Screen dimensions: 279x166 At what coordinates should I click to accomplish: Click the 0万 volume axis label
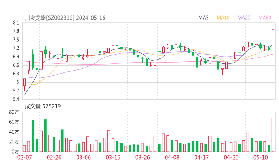(15, 152)
